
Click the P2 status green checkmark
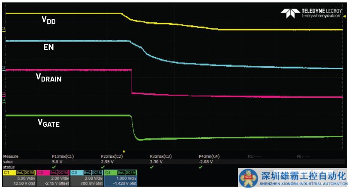103,167
